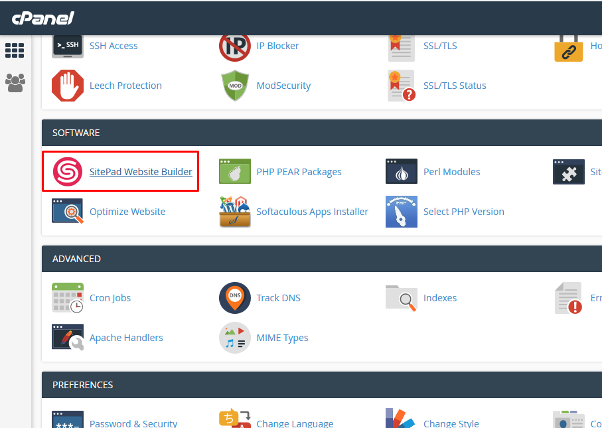602x428 pixels.
Task: Open the Track DNS pin icon
Action: (x=234, y=298)
